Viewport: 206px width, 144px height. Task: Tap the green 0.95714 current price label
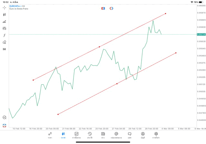pos(201,34)
